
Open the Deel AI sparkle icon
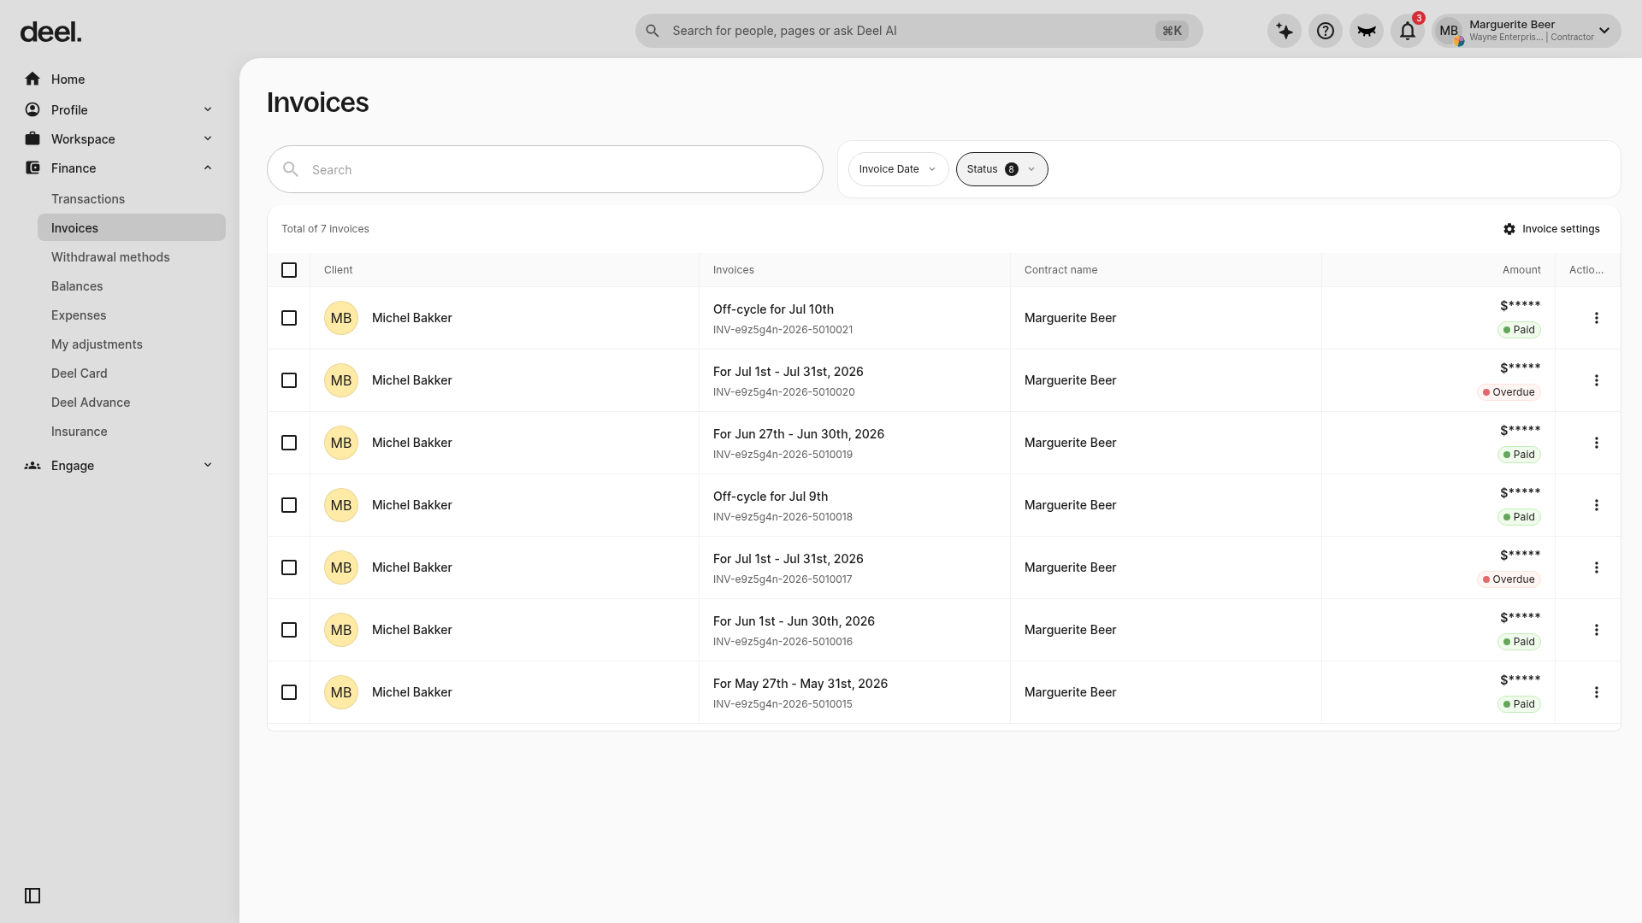tap(1284, 31)
